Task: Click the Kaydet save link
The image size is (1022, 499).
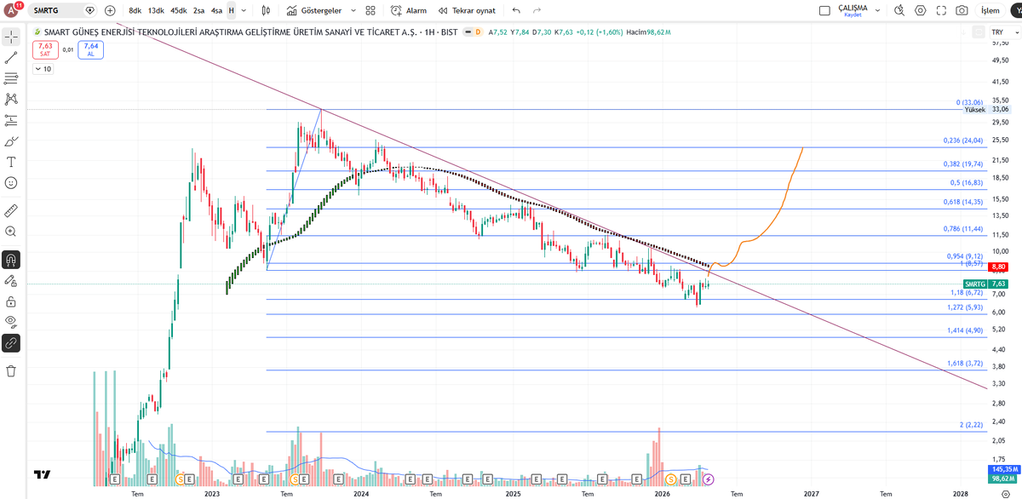Action: click(853, 14)
